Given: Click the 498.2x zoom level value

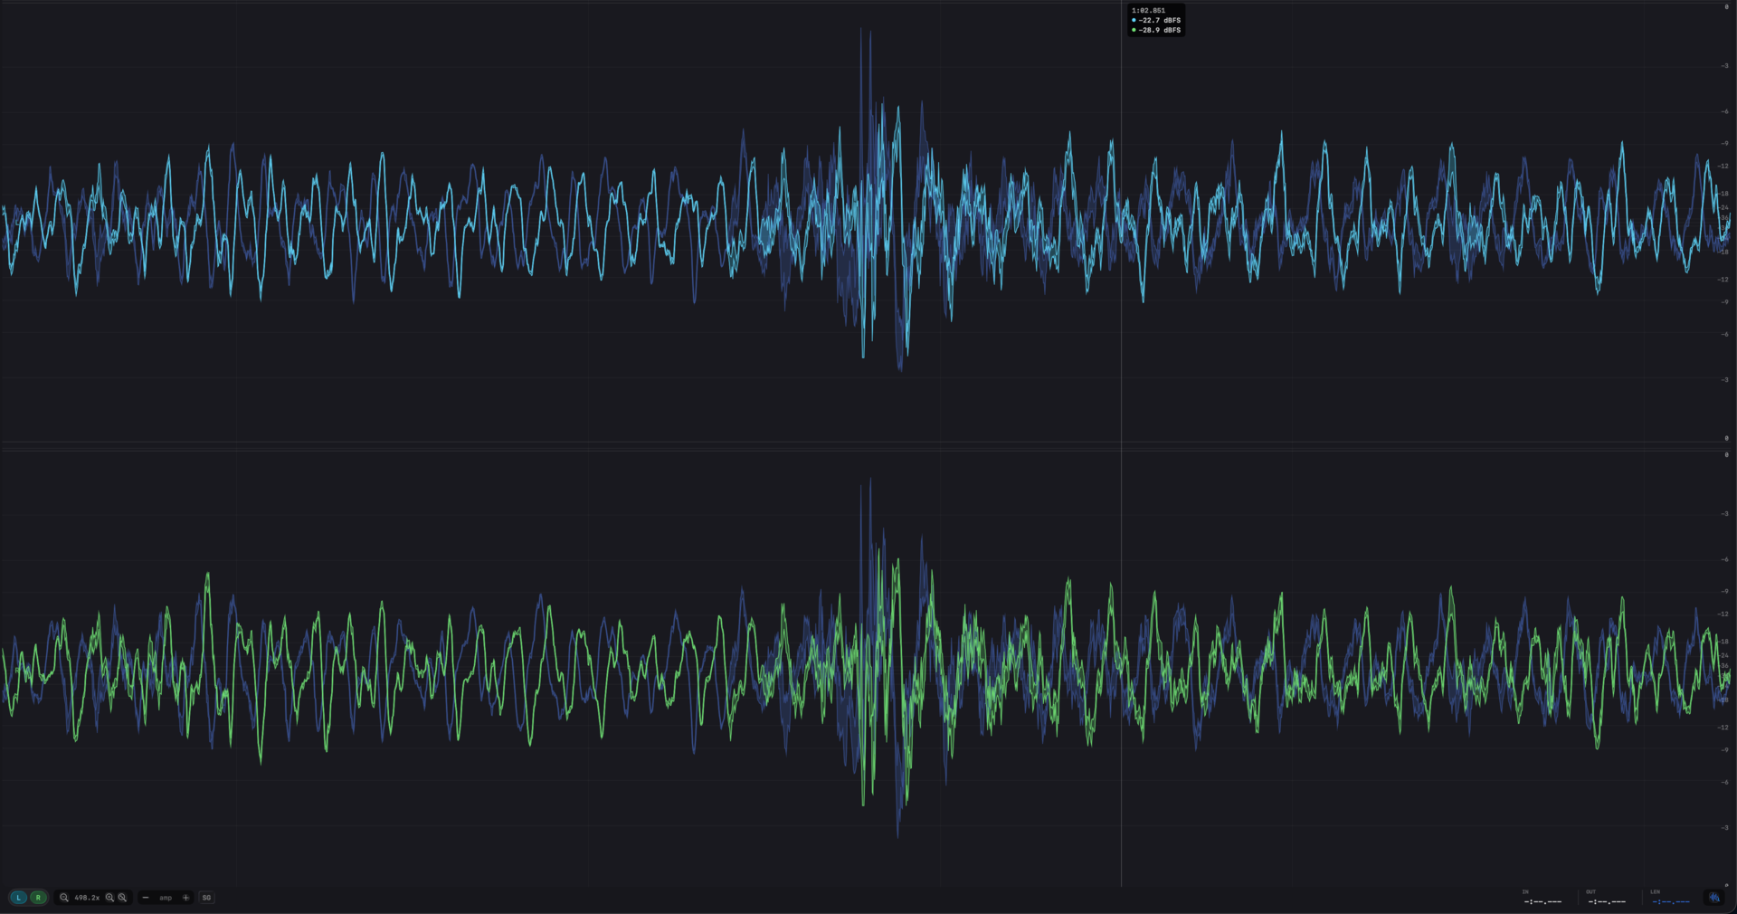Looking at the screenshot, I should pos(87,898).
